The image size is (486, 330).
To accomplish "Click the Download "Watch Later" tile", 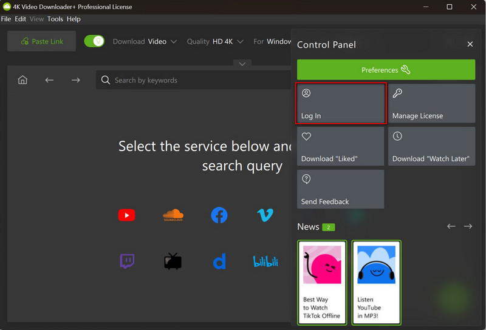I will click(x=431, y=146).
